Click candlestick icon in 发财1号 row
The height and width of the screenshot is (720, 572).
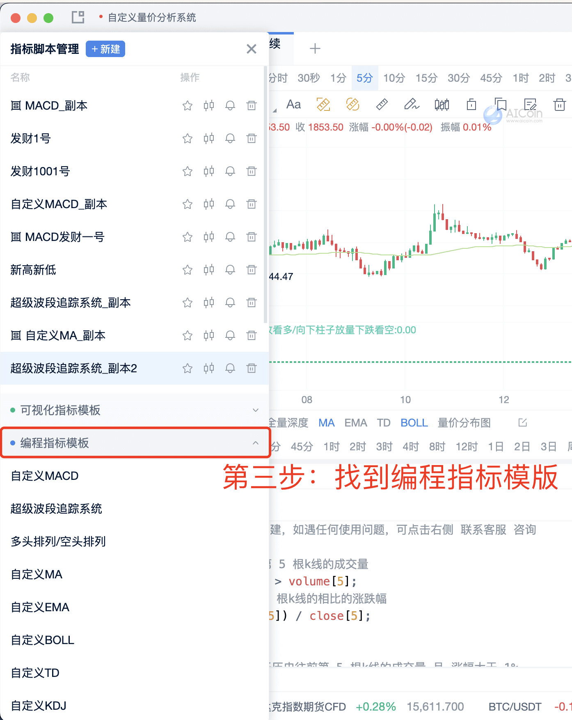209,138
